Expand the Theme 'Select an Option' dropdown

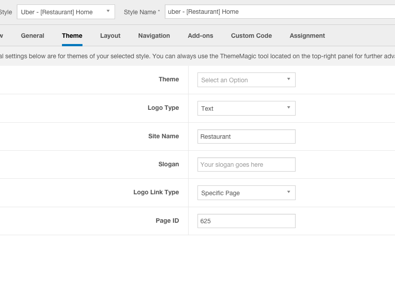click(x=246, y=80)
